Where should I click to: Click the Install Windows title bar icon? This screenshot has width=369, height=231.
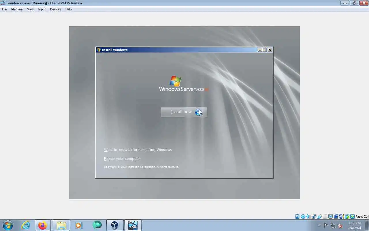pyautogui.click(x=99, y=50)
